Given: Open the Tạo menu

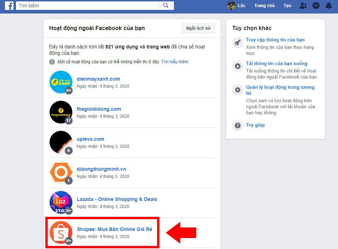Looking at the screenshot, I should click(287, 6).
